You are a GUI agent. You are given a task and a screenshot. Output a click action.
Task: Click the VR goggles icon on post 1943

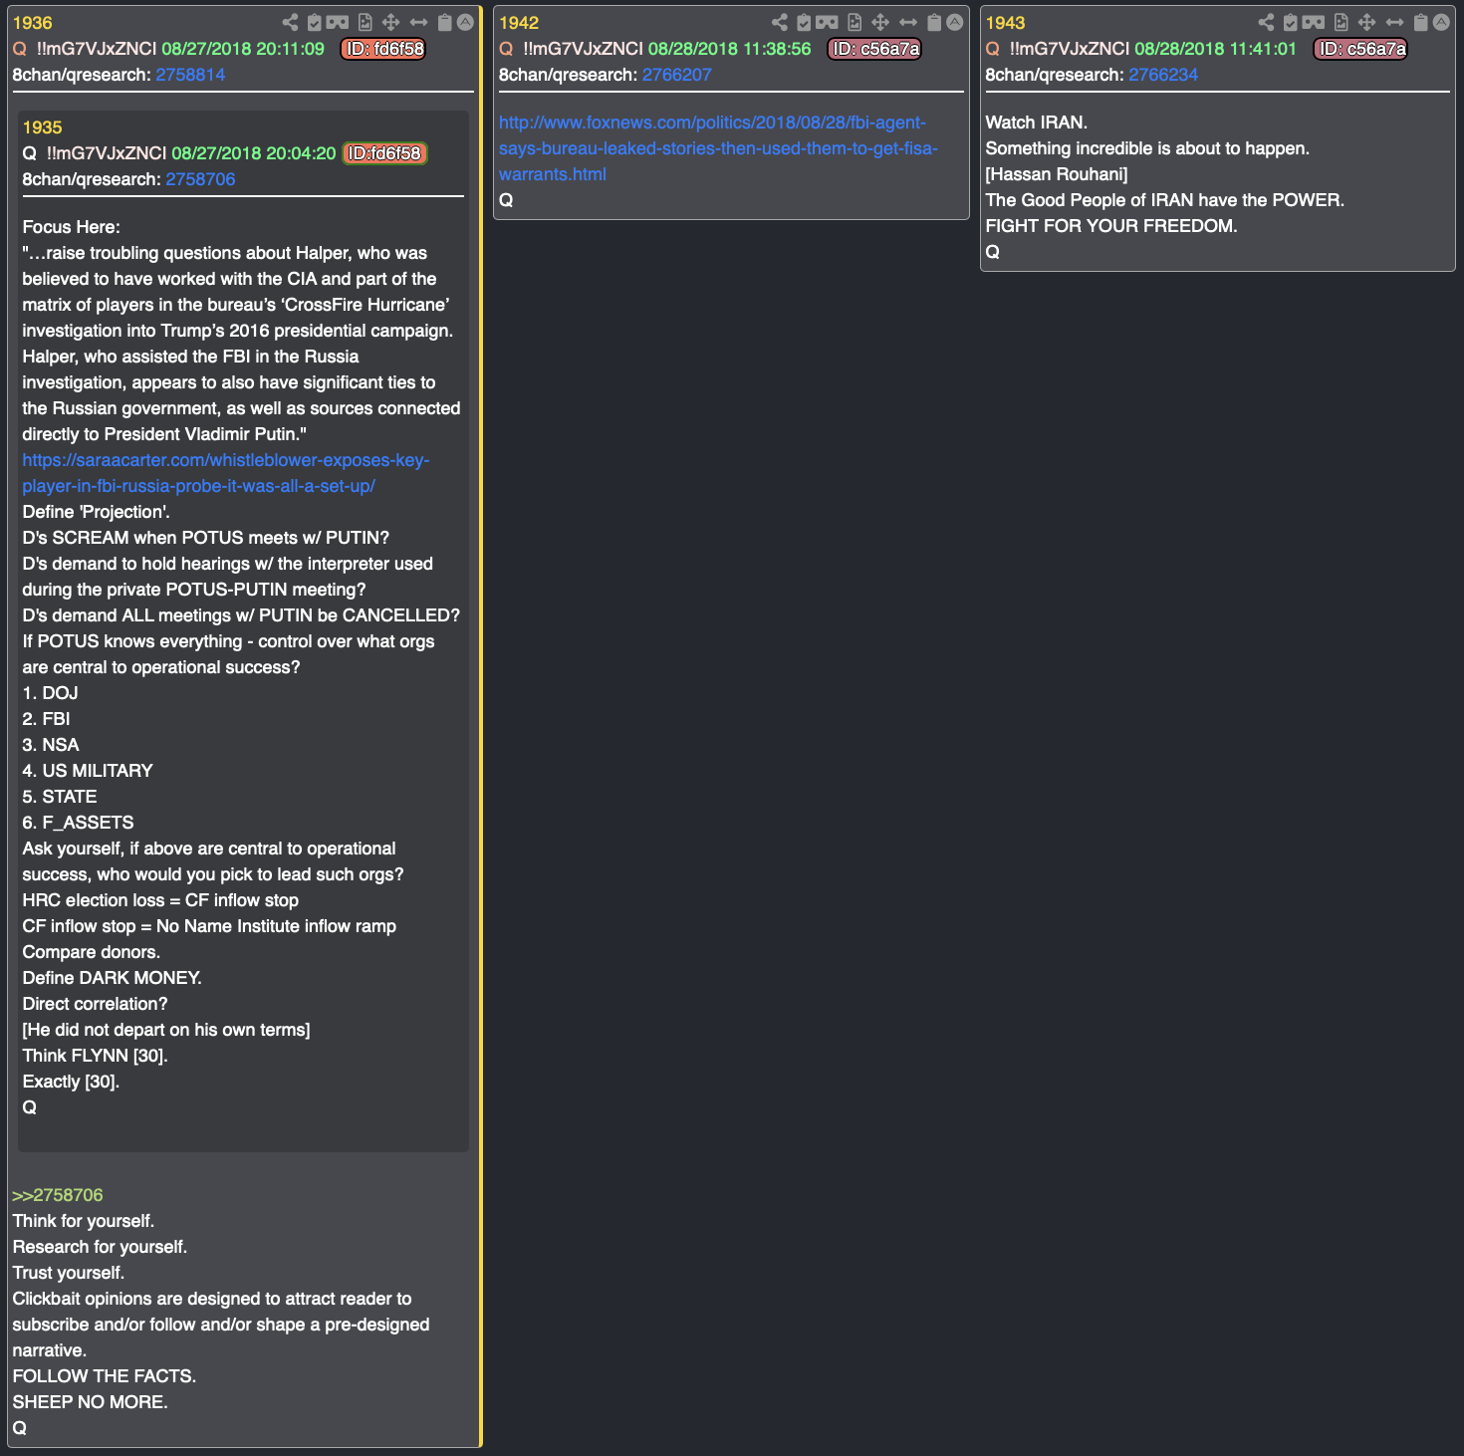[x=1314, y=22]
